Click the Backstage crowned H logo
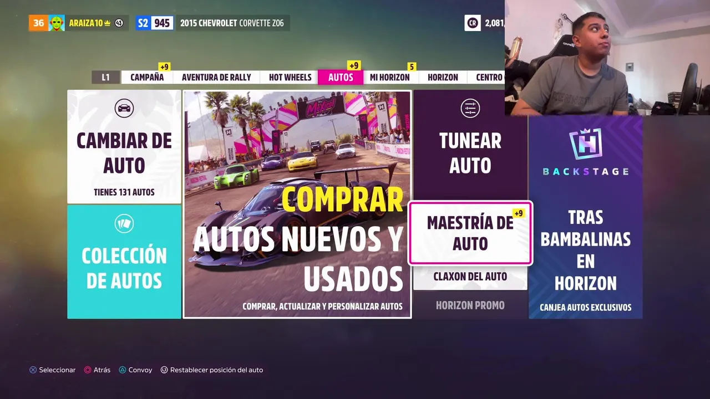 coord(585,144)
